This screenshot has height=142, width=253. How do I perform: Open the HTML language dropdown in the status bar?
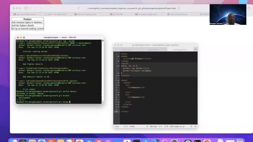point(139,127)
